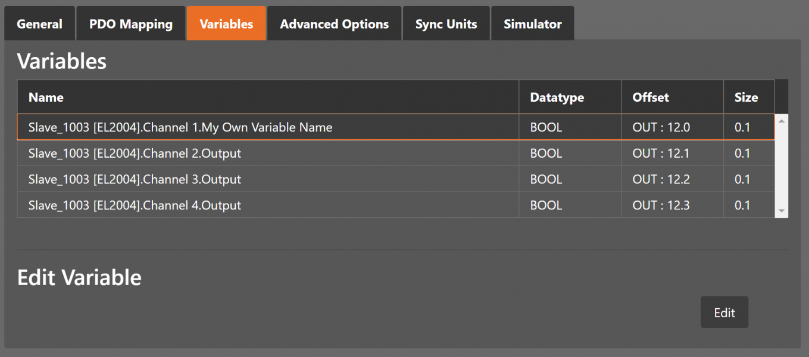Select the Channel 4.Output variable row

[x=135, y=206]
